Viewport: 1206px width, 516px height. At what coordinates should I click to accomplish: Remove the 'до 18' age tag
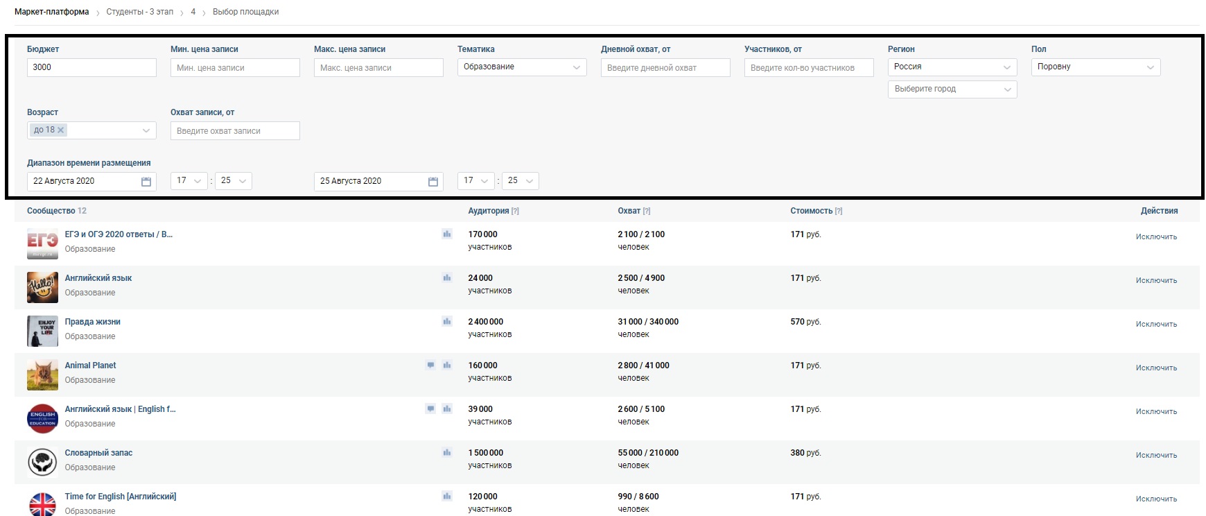tap(61, 130)
